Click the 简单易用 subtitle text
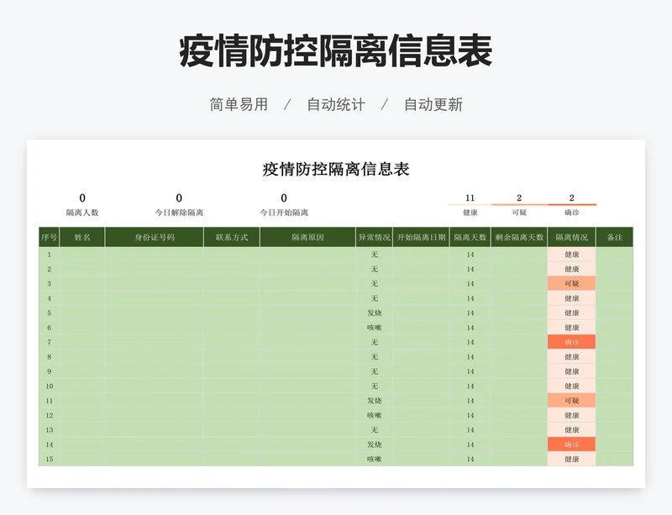 pos(239,104)
